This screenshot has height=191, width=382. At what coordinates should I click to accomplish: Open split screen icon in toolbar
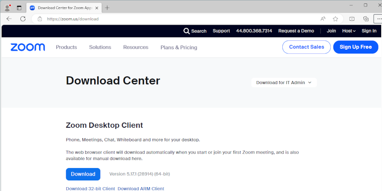(x=352, y=19)
